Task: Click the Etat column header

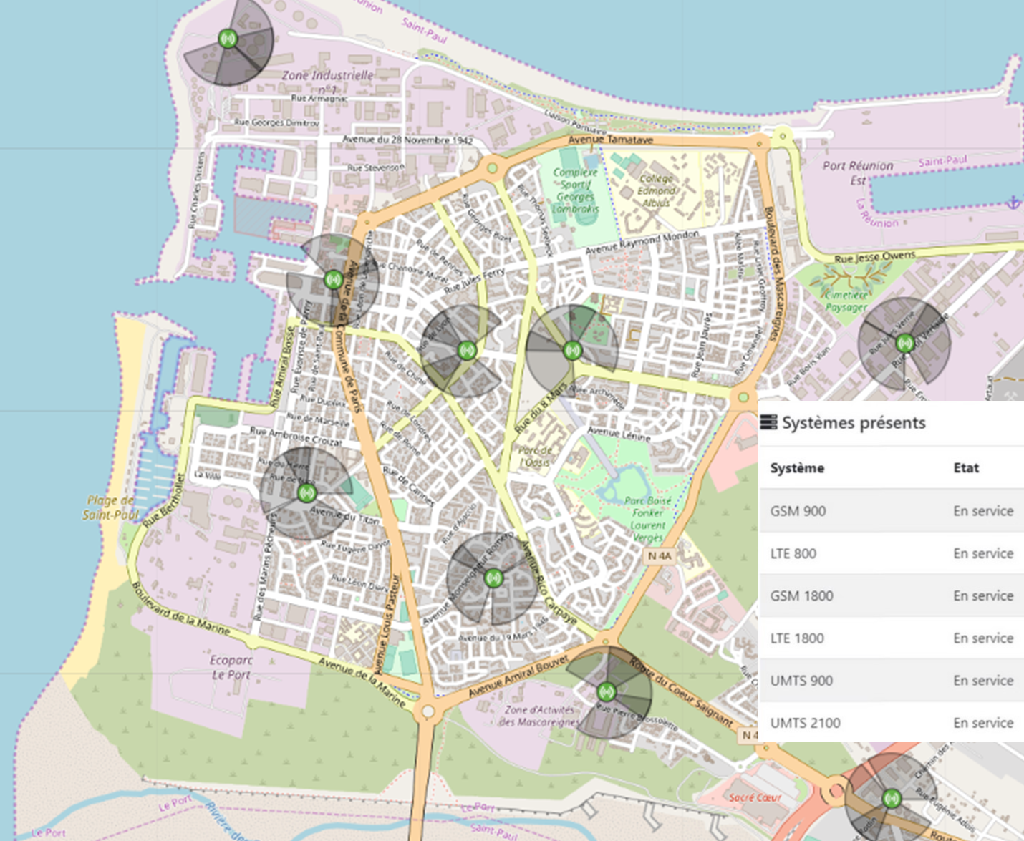Action: click(966, 468)
